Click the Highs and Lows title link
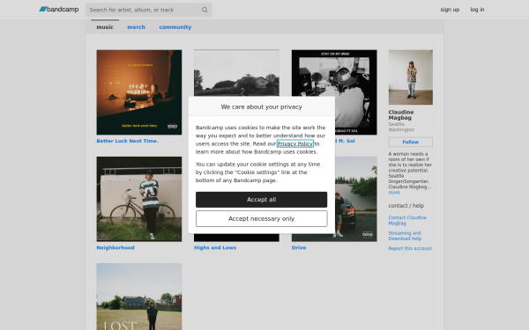This screenshot has width=529, height=330. [x=215, y=247]
